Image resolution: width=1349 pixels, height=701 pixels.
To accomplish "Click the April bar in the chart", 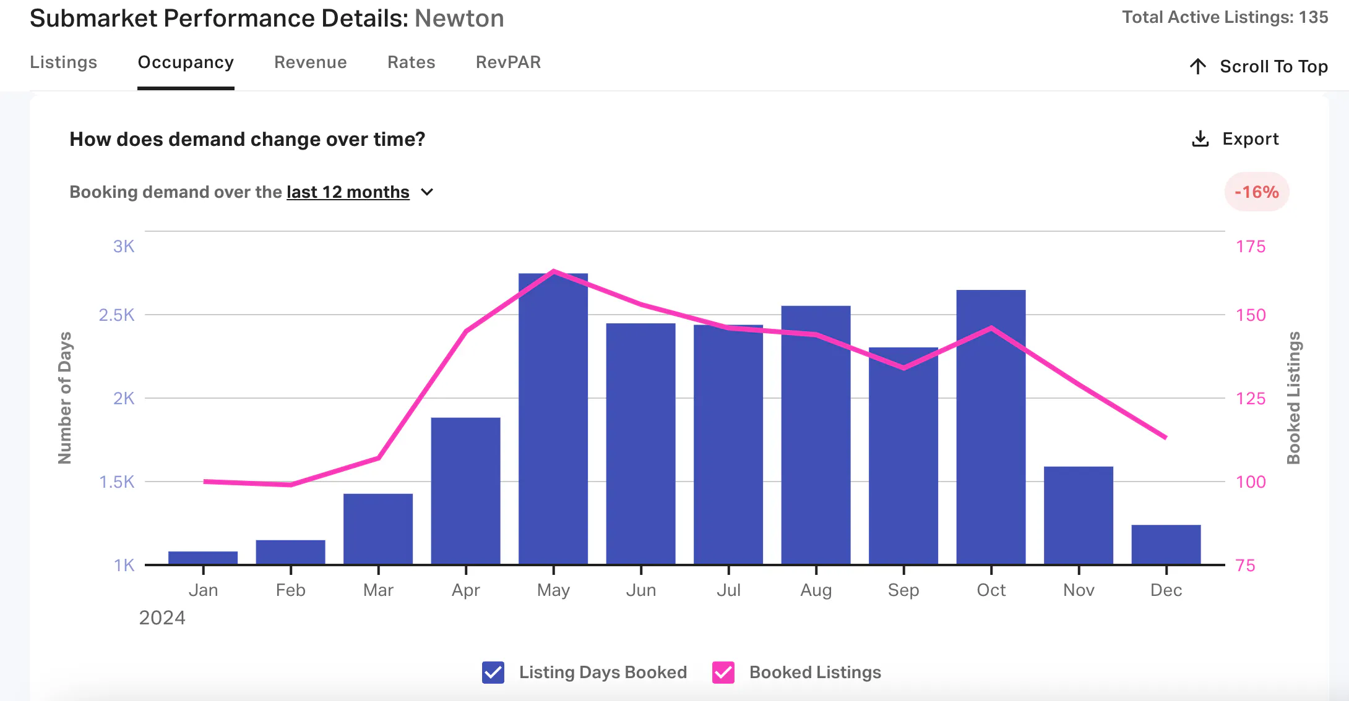I will click(466, 491).
